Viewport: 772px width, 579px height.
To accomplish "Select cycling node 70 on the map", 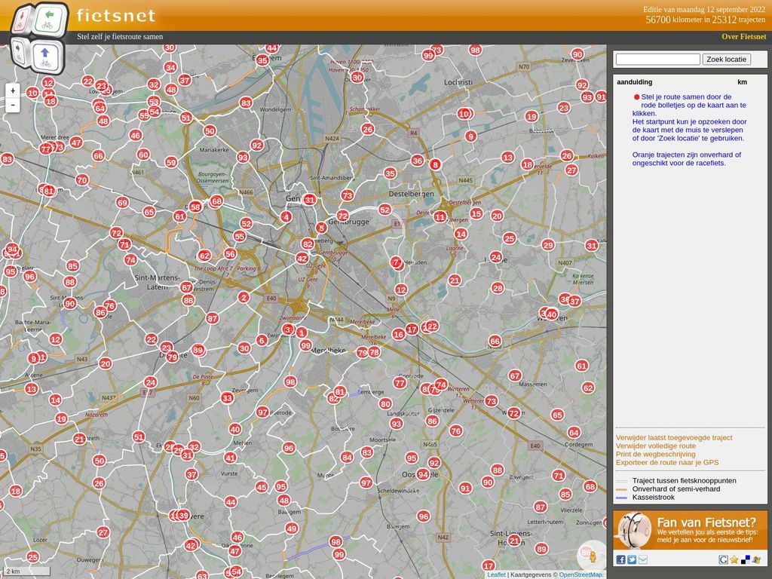I will (x=82, y=180).
